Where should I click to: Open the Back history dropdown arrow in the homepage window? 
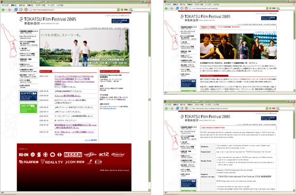click(6, 10)
